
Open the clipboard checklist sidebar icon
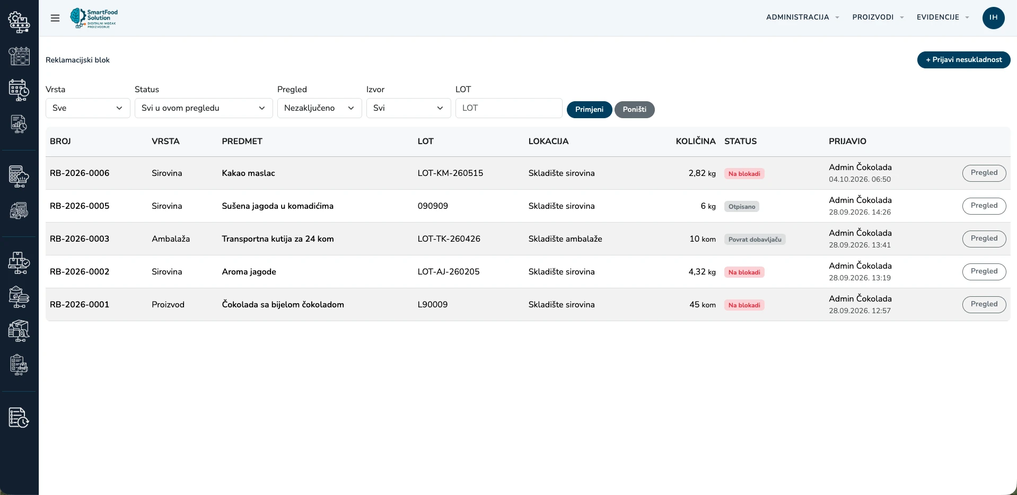[19, 365]
